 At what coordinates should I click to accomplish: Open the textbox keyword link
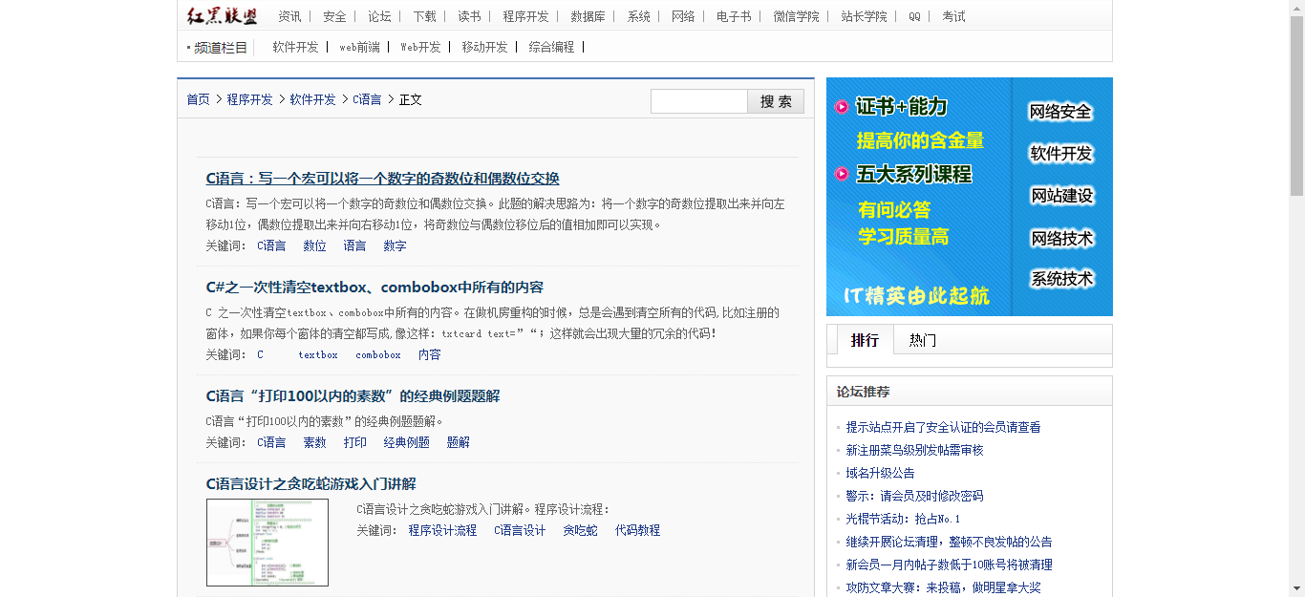pos(316,354)
